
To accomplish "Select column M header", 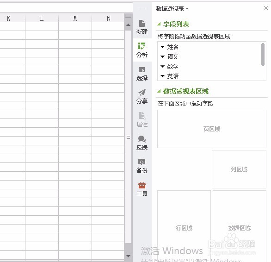I will (75, 18).
